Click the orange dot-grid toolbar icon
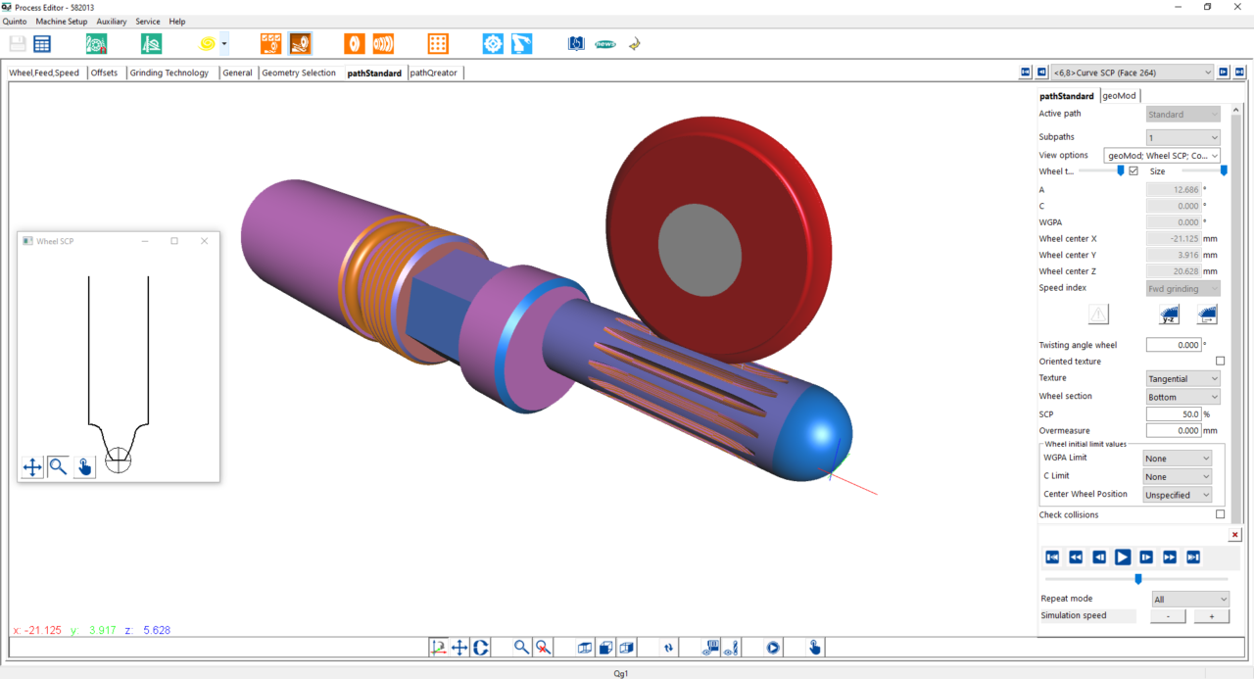Image resolution: width=1254 pixels, height=679 pixels. [438, 43]
